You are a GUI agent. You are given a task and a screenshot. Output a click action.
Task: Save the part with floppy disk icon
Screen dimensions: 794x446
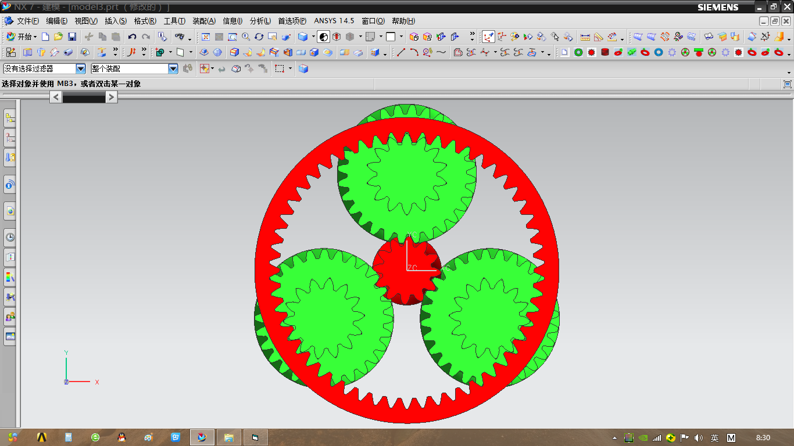click(72, 37)
